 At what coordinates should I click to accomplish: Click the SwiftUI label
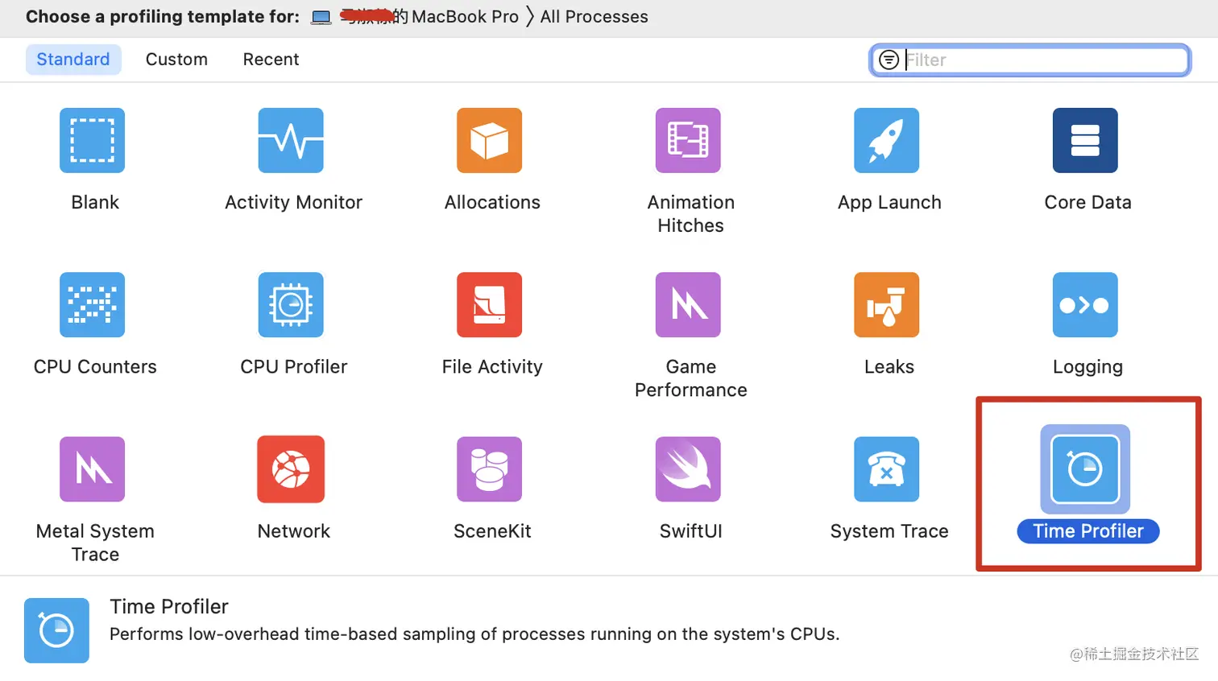[690, 531]
